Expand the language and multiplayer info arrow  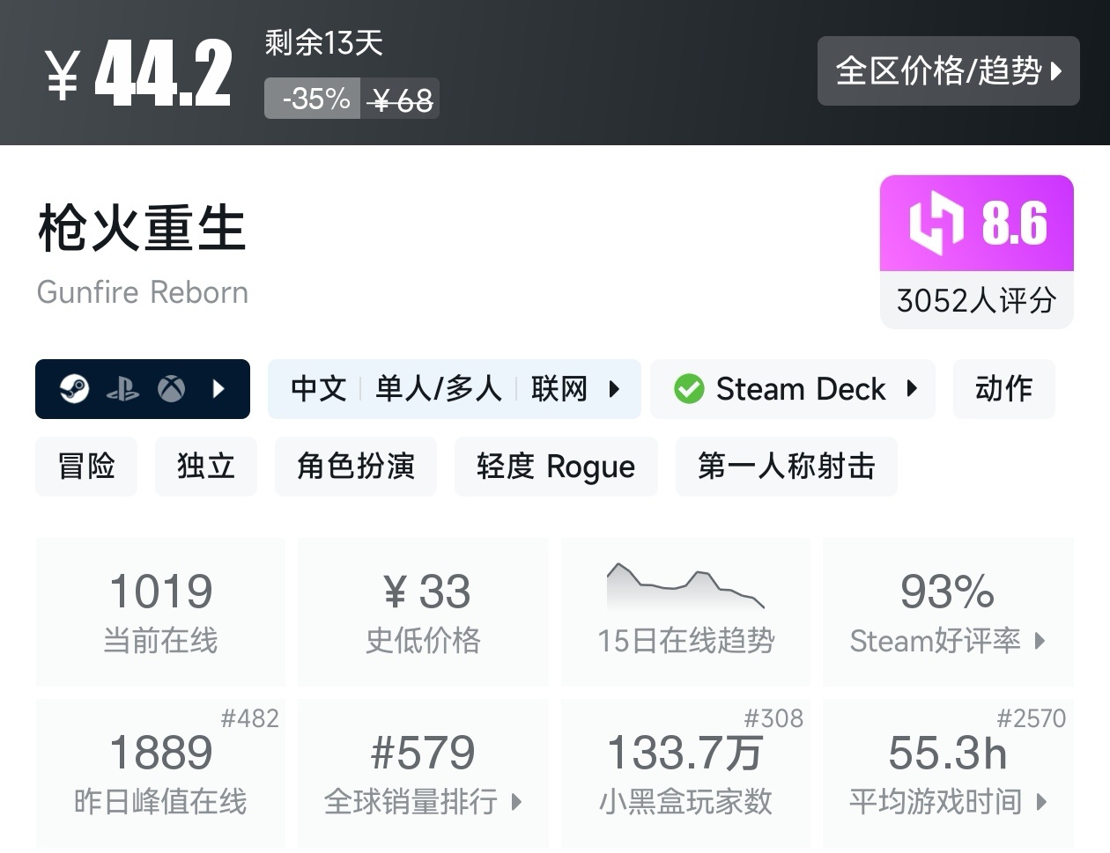click(615, 388)
